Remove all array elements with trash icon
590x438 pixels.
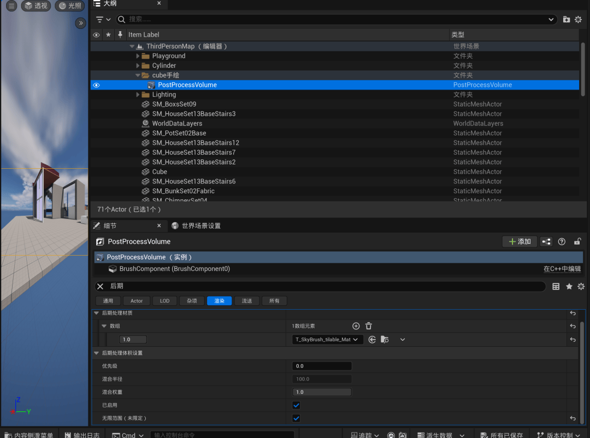[369, 326]
